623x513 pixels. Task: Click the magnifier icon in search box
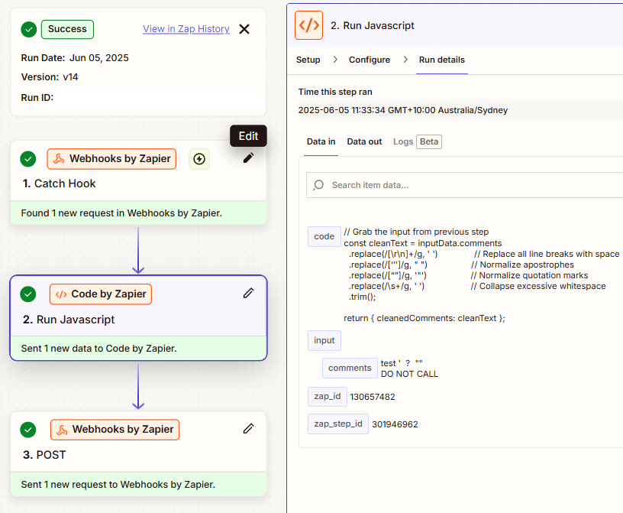pyautogui.click(x=318, y=185)
